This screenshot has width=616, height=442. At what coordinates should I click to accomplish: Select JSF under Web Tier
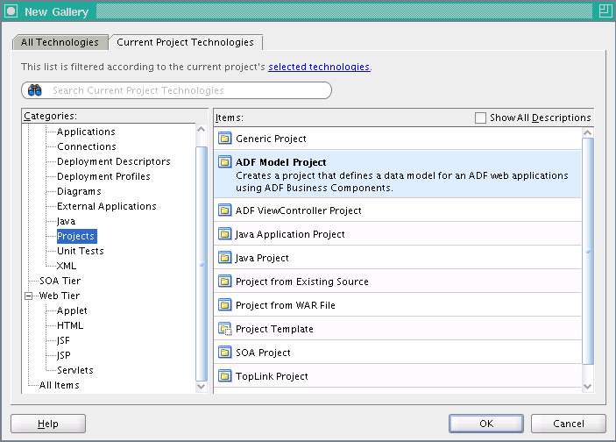[x=63, y=340]
